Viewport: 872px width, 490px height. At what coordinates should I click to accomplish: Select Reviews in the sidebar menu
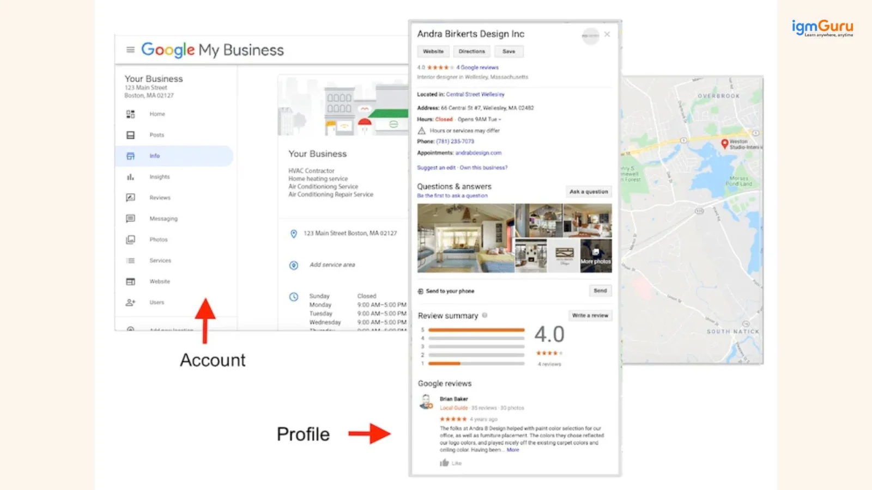pos(160,198)
